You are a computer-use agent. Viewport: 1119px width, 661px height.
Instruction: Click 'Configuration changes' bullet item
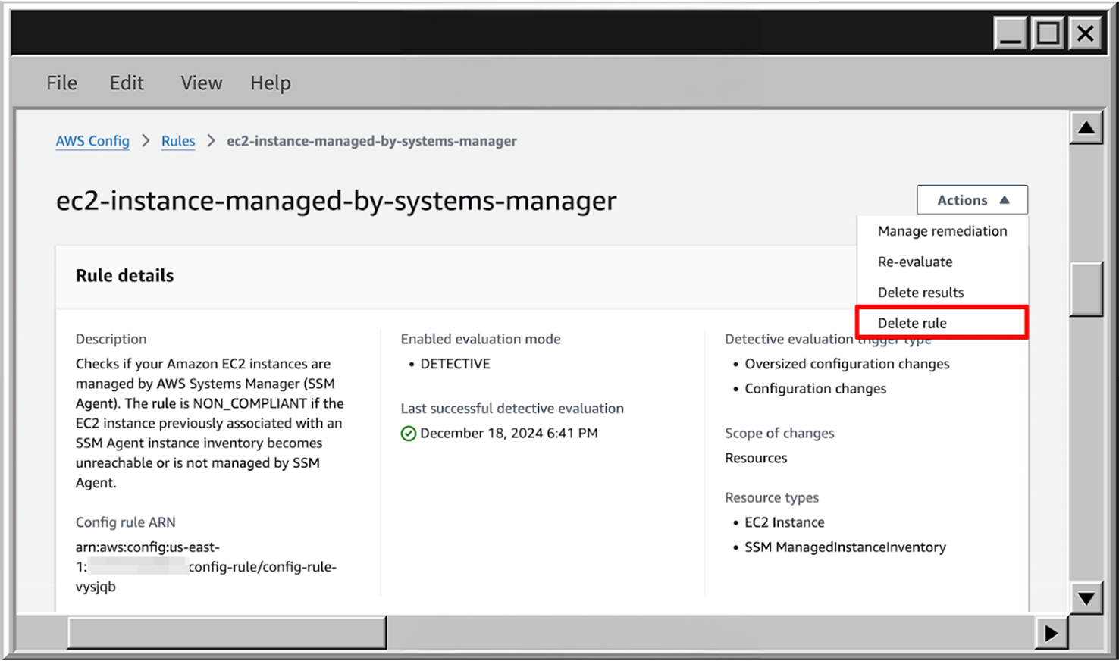pos(815,389)
